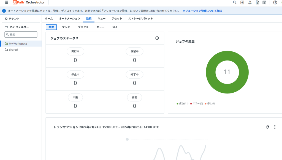Open the app launcher grid icon
The image size is (282, 160).
pyautogui.click(x=6, y=2)
